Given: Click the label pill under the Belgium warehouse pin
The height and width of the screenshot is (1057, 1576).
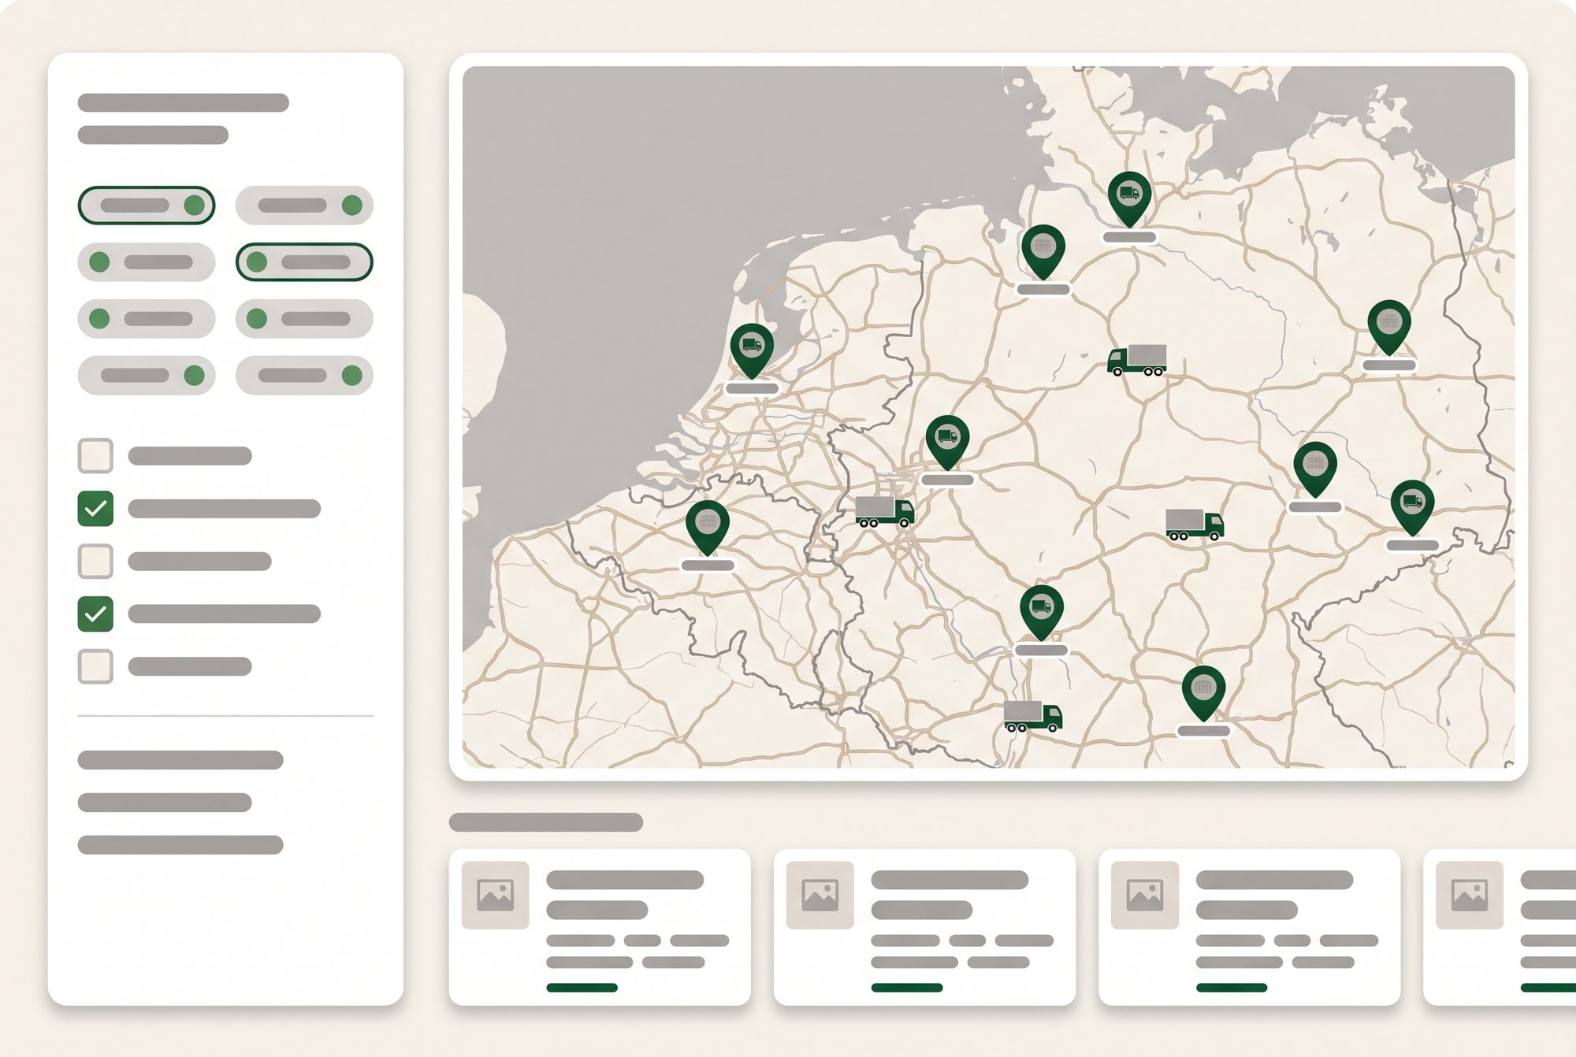Looking at the screenshot, I should [x=708, y=566].
